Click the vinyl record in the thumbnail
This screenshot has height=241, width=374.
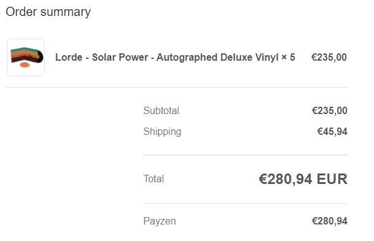point(40,56)
